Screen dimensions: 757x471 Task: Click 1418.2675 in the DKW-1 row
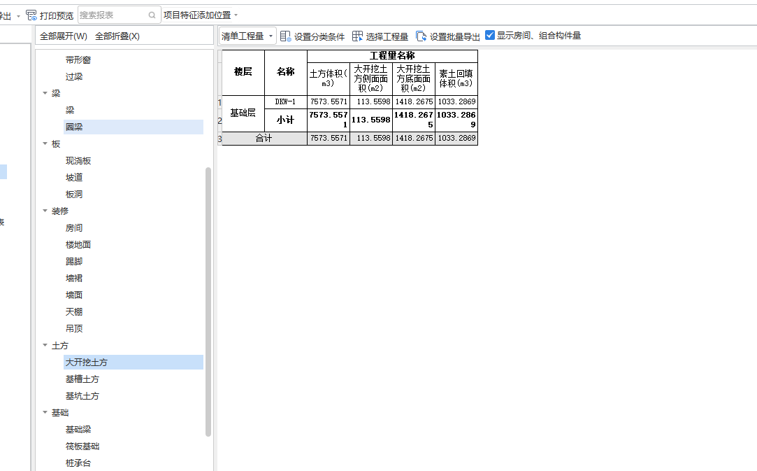coord(414,102)
